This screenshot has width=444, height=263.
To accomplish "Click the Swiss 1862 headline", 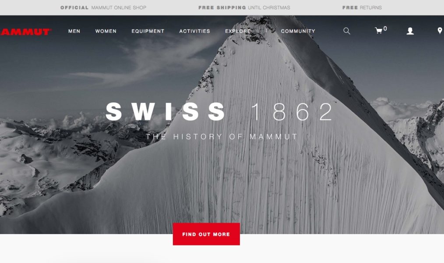I will (219, 112).
